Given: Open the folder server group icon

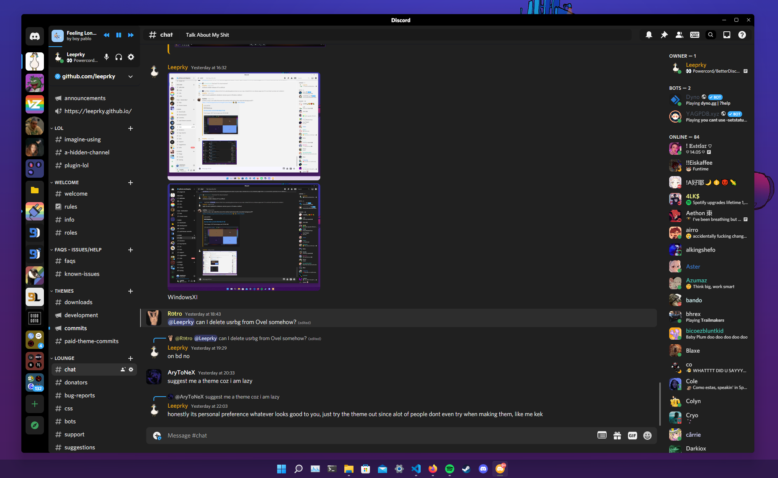Looking at the screenshot, I should coord(35,190).
